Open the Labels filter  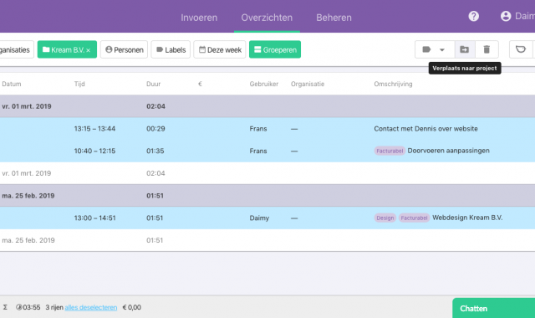[171, 49]
